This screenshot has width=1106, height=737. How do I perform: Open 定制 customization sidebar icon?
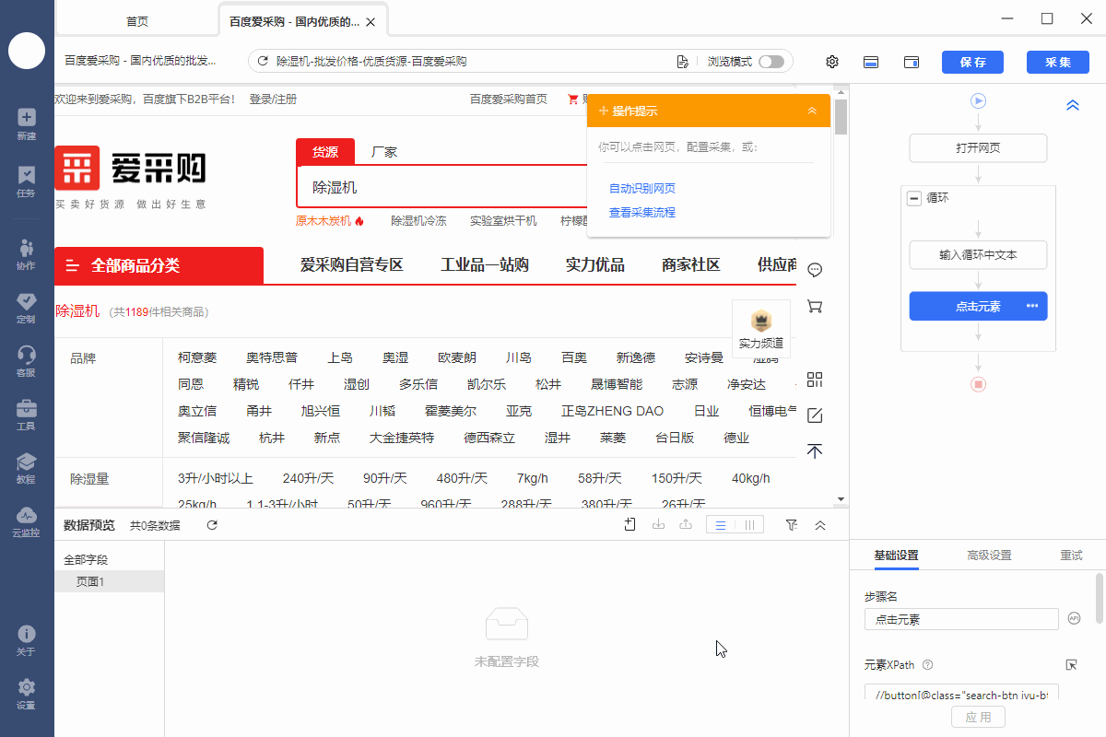pos(26,308)
